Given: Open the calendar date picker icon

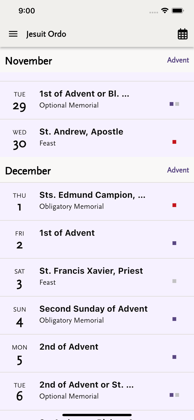Looking at the screenshot, I should (x=183, y=34).
